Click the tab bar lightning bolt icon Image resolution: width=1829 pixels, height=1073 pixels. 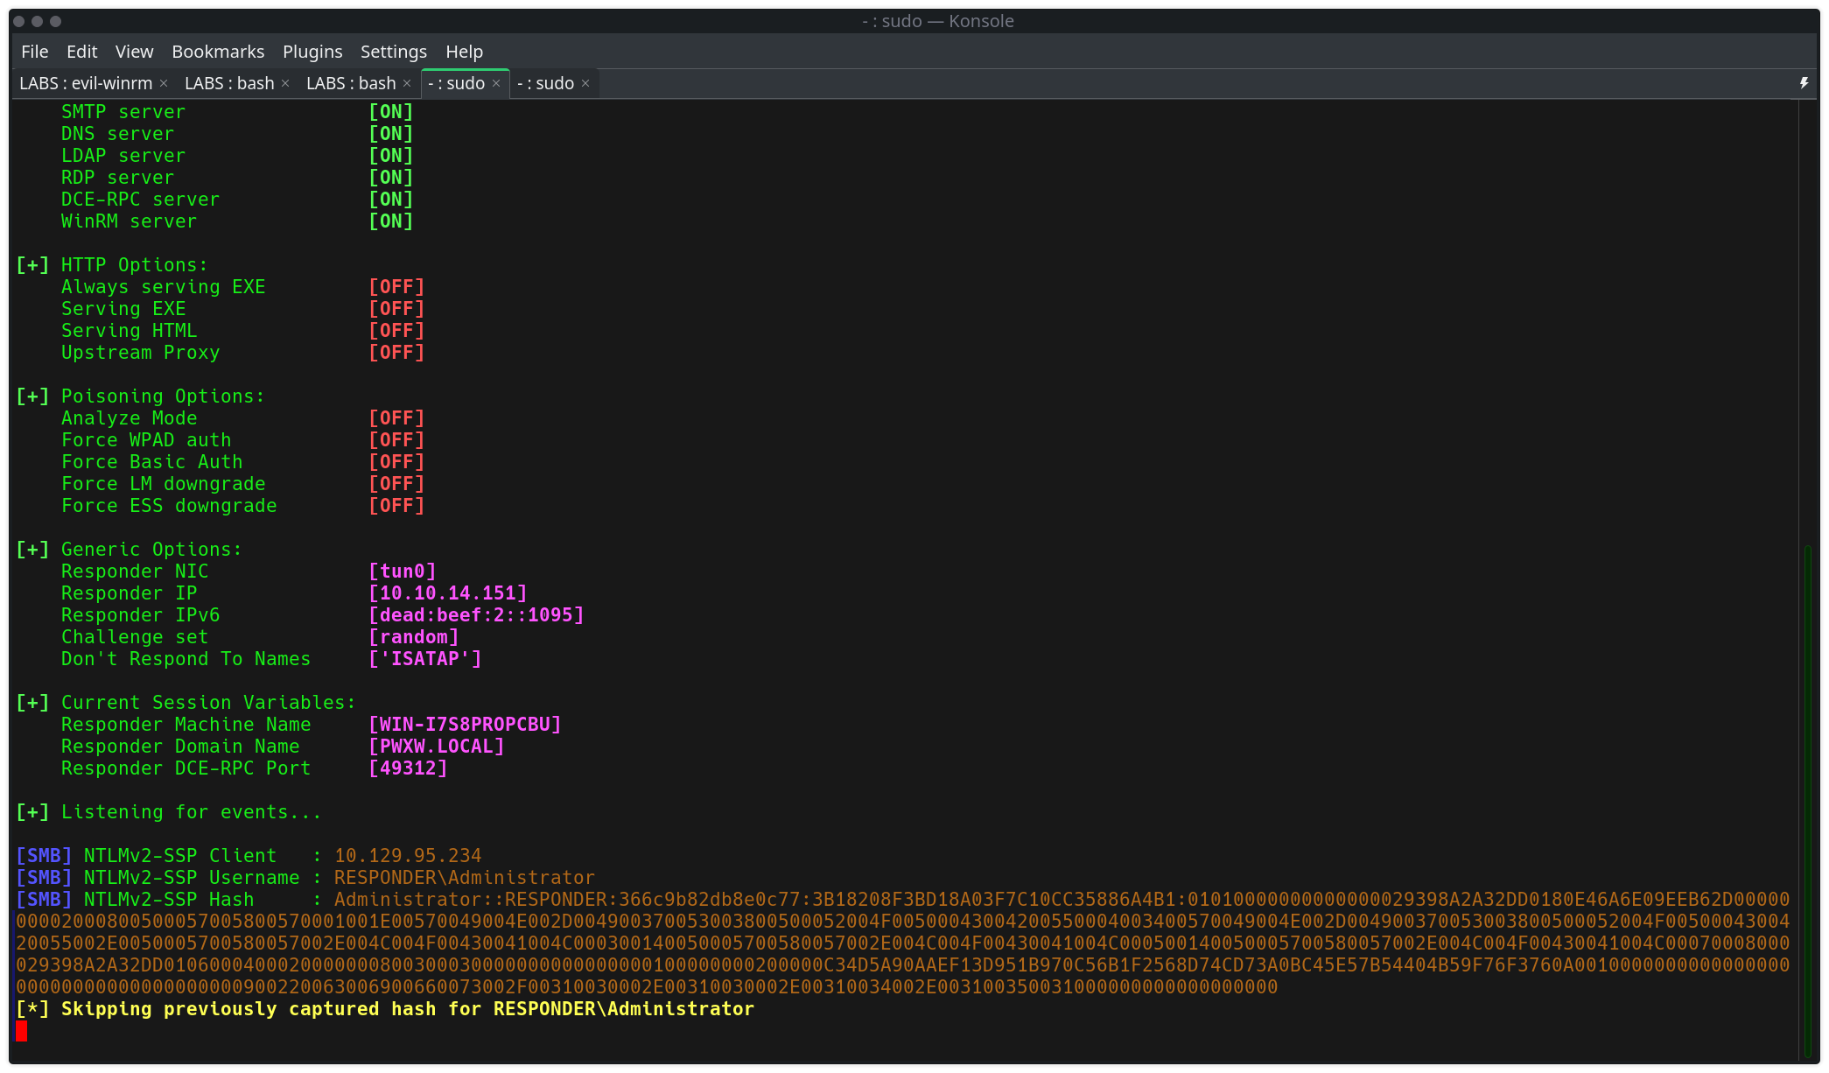pyautogui.click(x=1804, y=83)
